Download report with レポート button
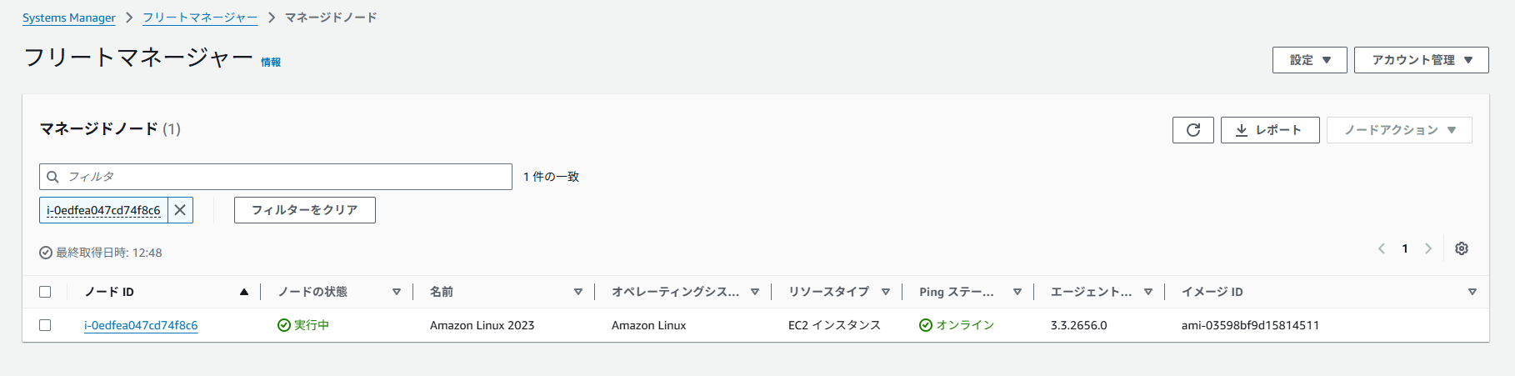The height and width of the screenshot is (376, 1515). tap(1270, 130)
